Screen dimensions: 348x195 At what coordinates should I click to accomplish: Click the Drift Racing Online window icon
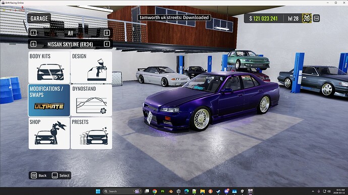tap(3, 3)
